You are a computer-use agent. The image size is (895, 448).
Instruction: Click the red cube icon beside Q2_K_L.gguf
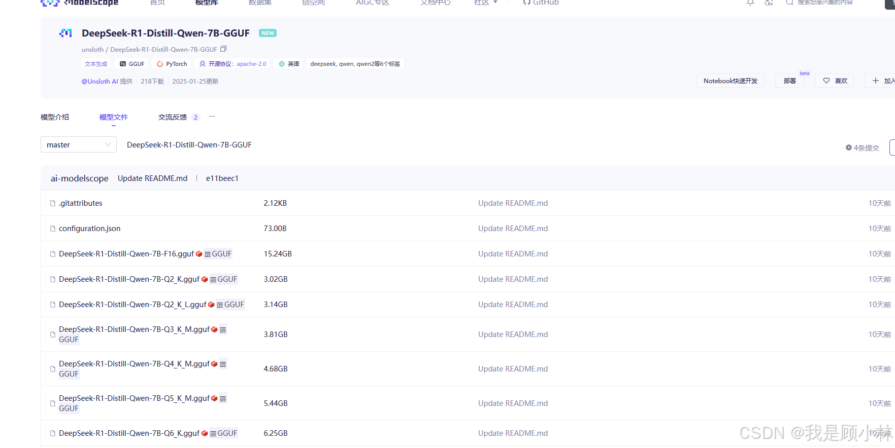pyautogui.click(x=211, y=305)
